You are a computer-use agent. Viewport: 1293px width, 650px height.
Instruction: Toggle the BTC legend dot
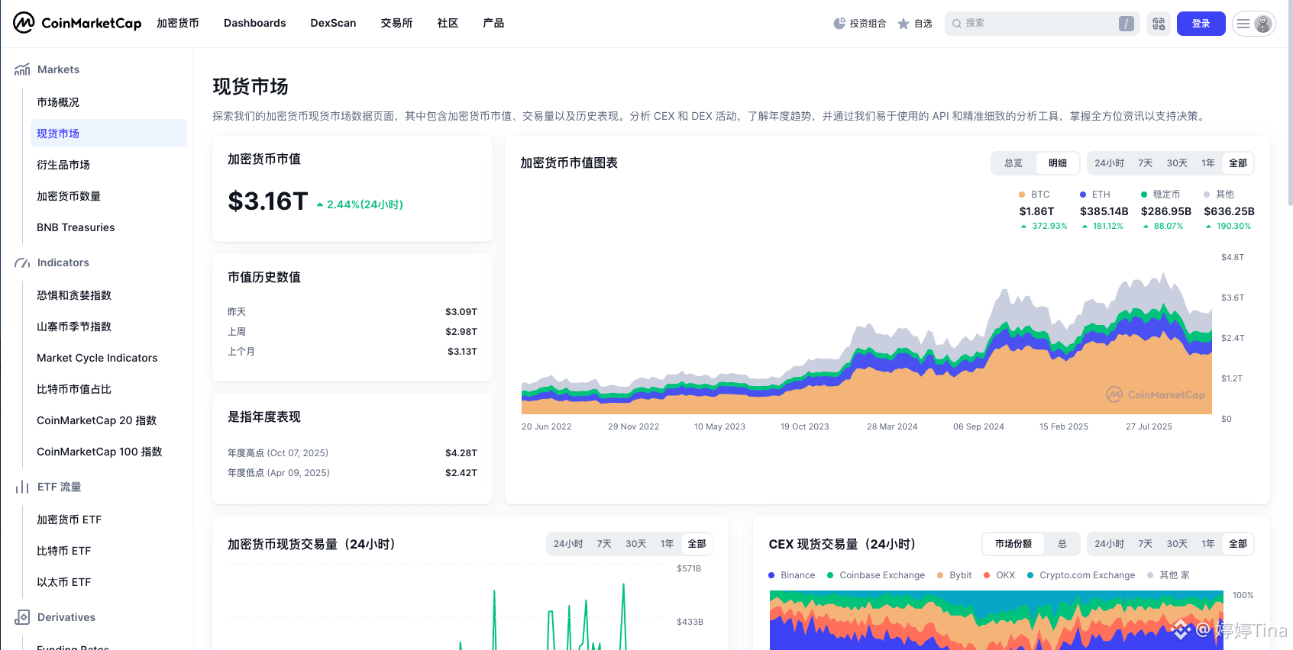click(1022, 195)
